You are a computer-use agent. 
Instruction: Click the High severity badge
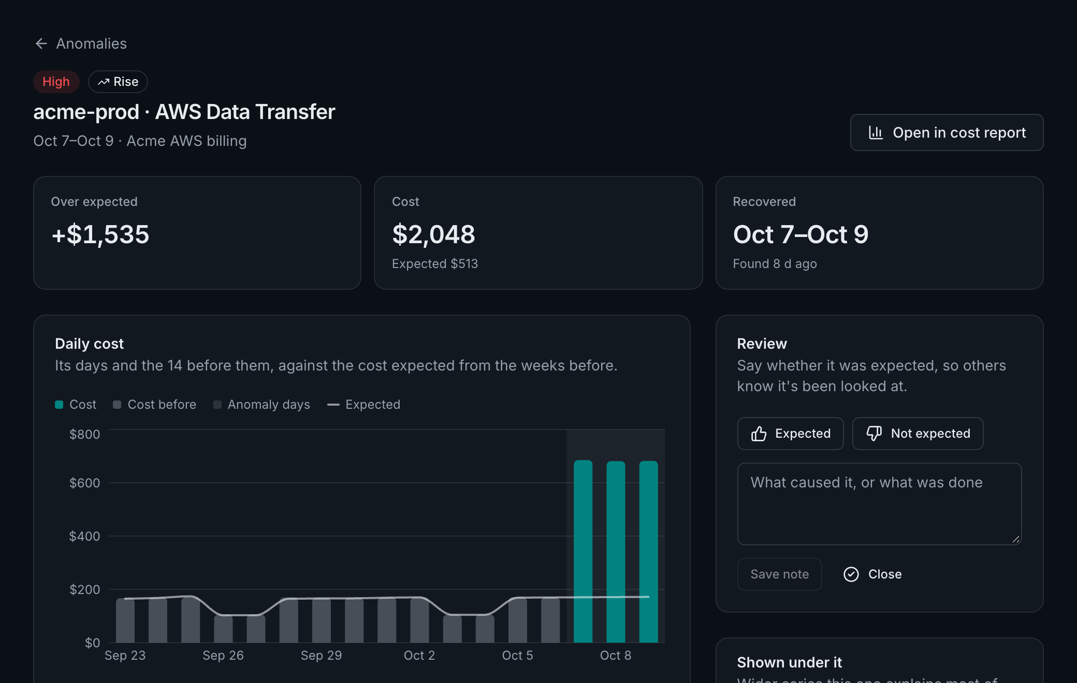pos(56,82)
